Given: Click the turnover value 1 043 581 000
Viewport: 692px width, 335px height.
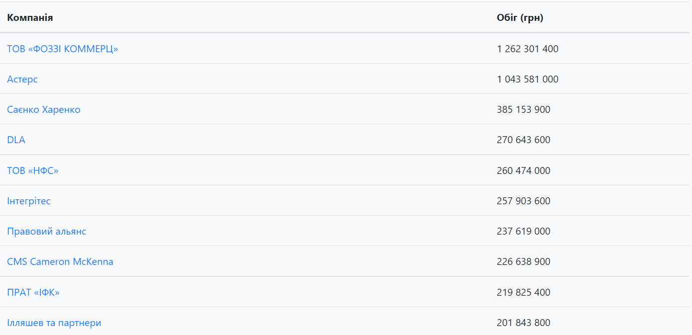Looking at the screenshot, I should [527, 79].
